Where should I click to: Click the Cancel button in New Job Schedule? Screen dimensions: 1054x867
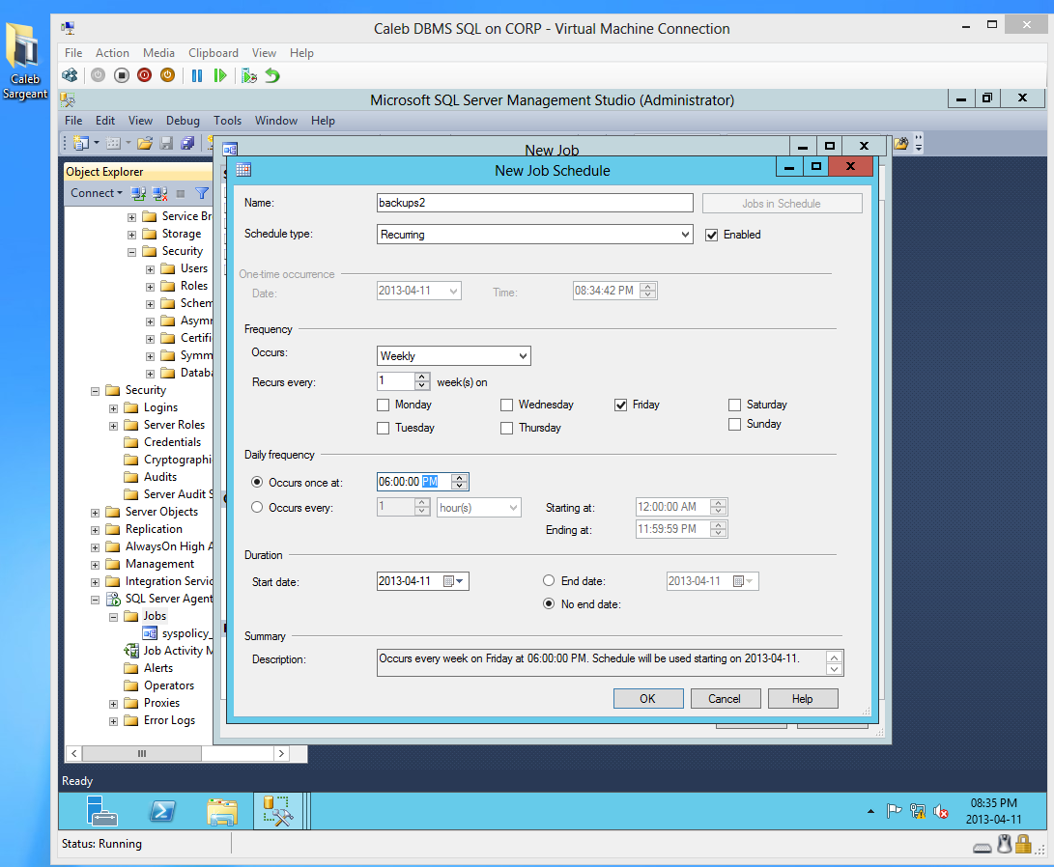[725, 698]
